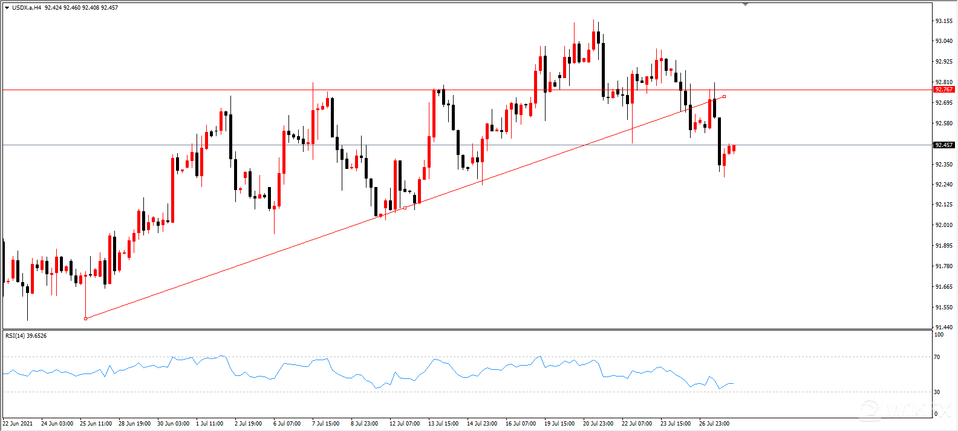
Task: Click the RSI(14) 39.6526 indicator label
Action: pos(26,335)
